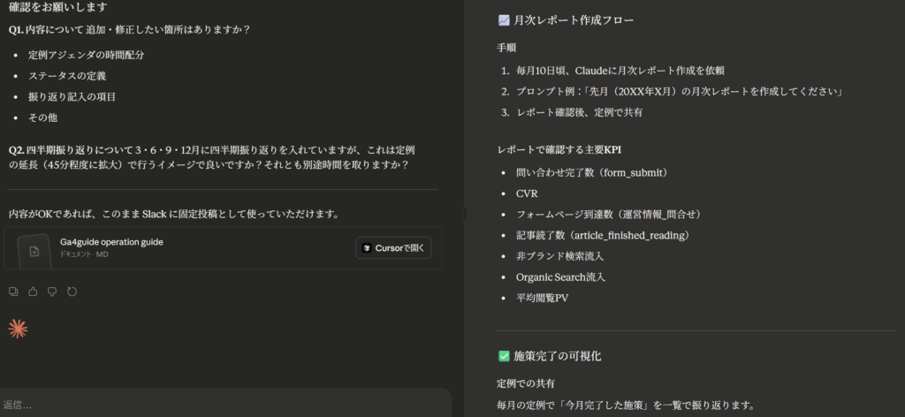Give the response a thumbs up

pyautogui.click(x=33, y=291)
